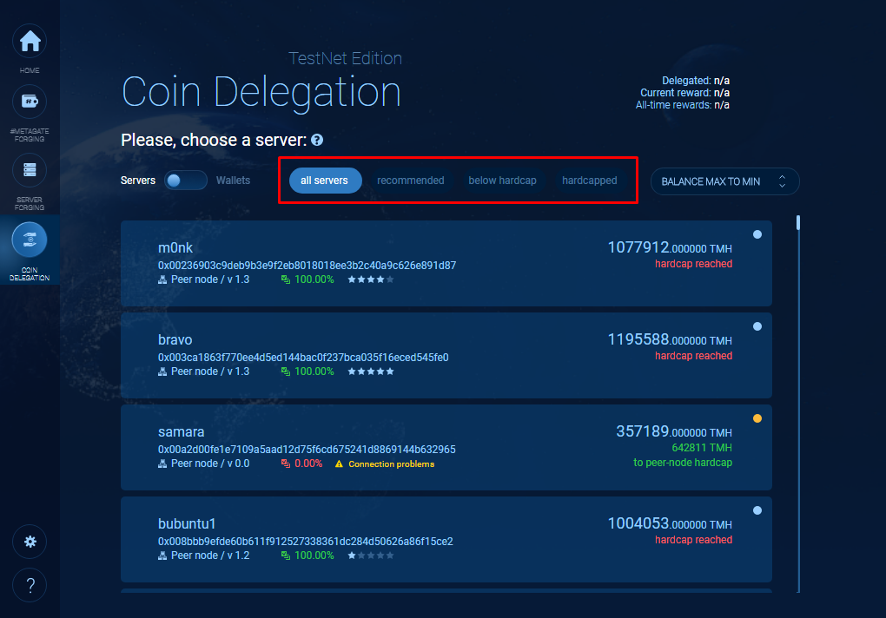The width and height of the screenshot is (886, 618).
Task: Open settings with the gear icon
Action: [x=30, y=542]
